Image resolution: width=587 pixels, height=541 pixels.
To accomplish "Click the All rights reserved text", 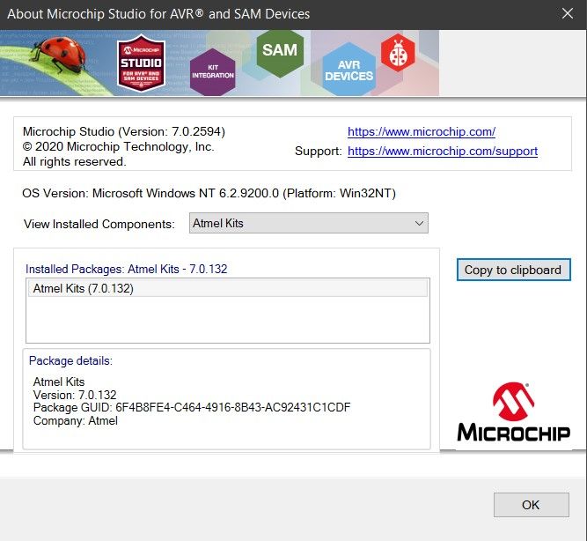I will (75, 161).
